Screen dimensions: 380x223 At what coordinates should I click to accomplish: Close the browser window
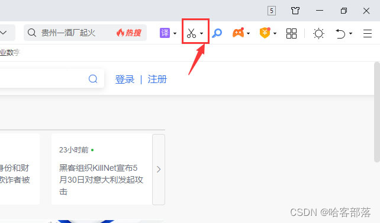(x=366, y=11)
